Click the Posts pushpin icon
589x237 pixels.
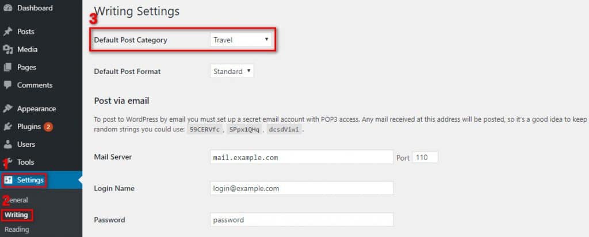pos(7,32)
